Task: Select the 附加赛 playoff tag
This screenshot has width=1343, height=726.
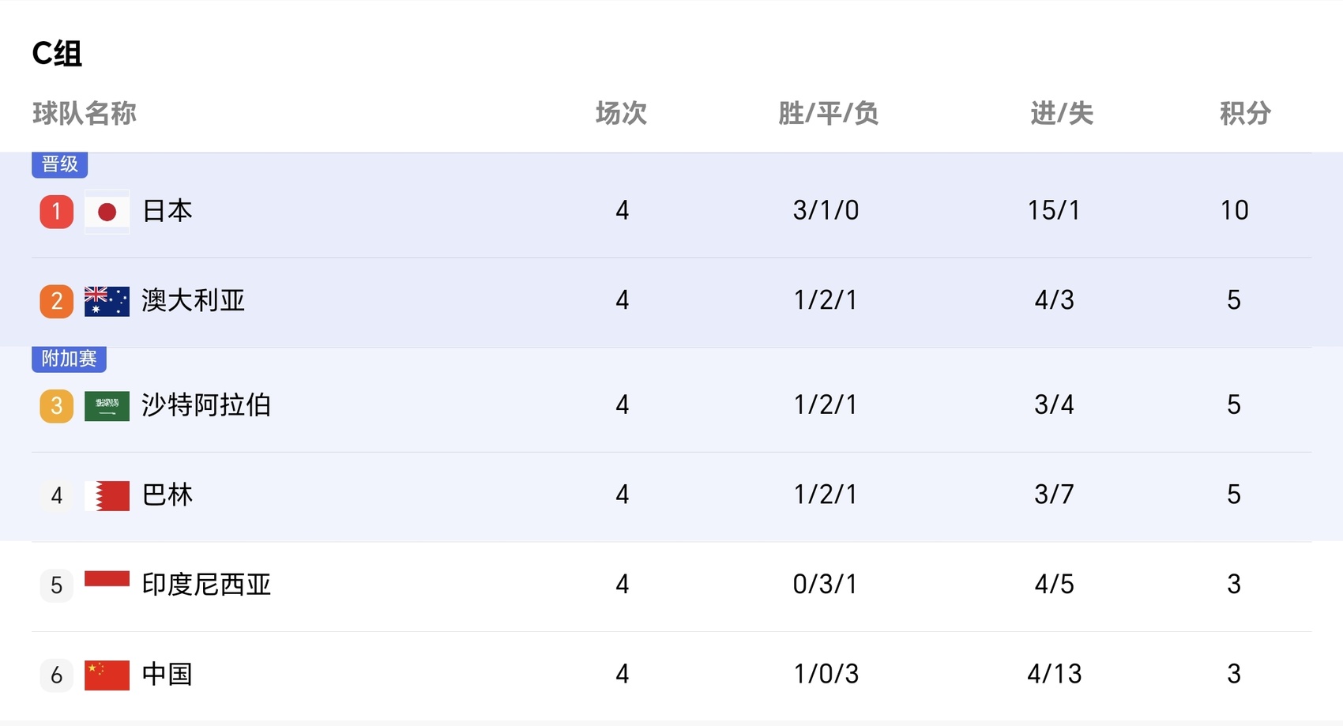Action: (69, 359)
